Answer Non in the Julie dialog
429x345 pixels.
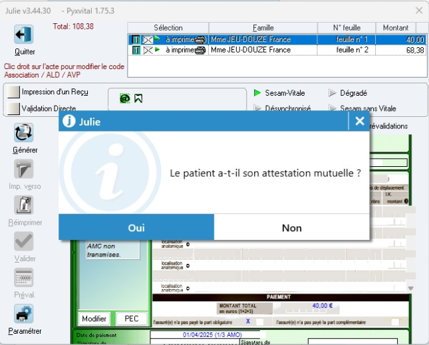291,227
